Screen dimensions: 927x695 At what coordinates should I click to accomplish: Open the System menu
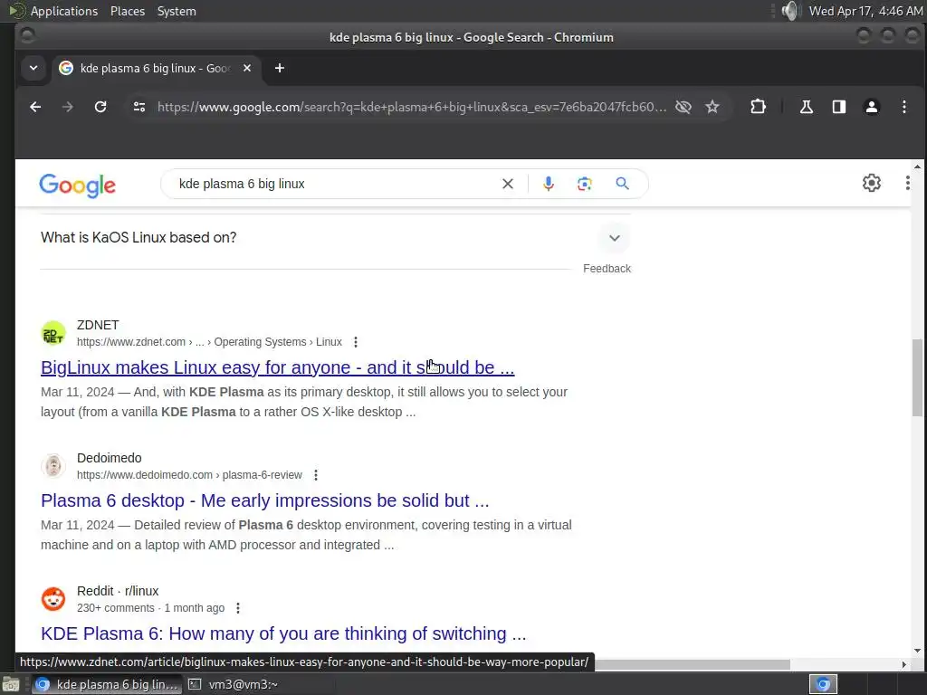[x=177, y=11]
